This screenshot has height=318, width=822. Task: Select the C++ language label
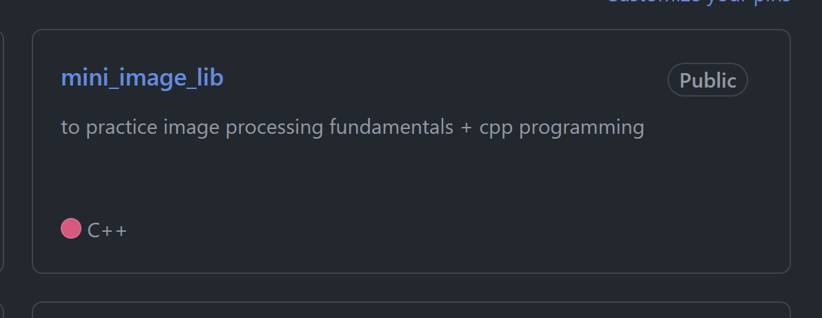click(107, 230)
